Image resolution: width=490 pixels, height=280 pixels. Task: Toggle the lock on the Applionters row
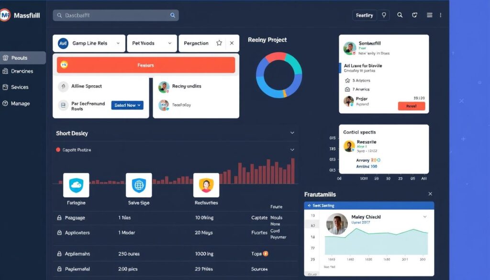click(59, 233)
